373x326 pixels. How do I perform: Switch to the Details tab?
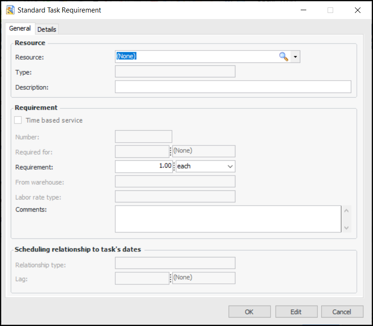coord(47,29)
